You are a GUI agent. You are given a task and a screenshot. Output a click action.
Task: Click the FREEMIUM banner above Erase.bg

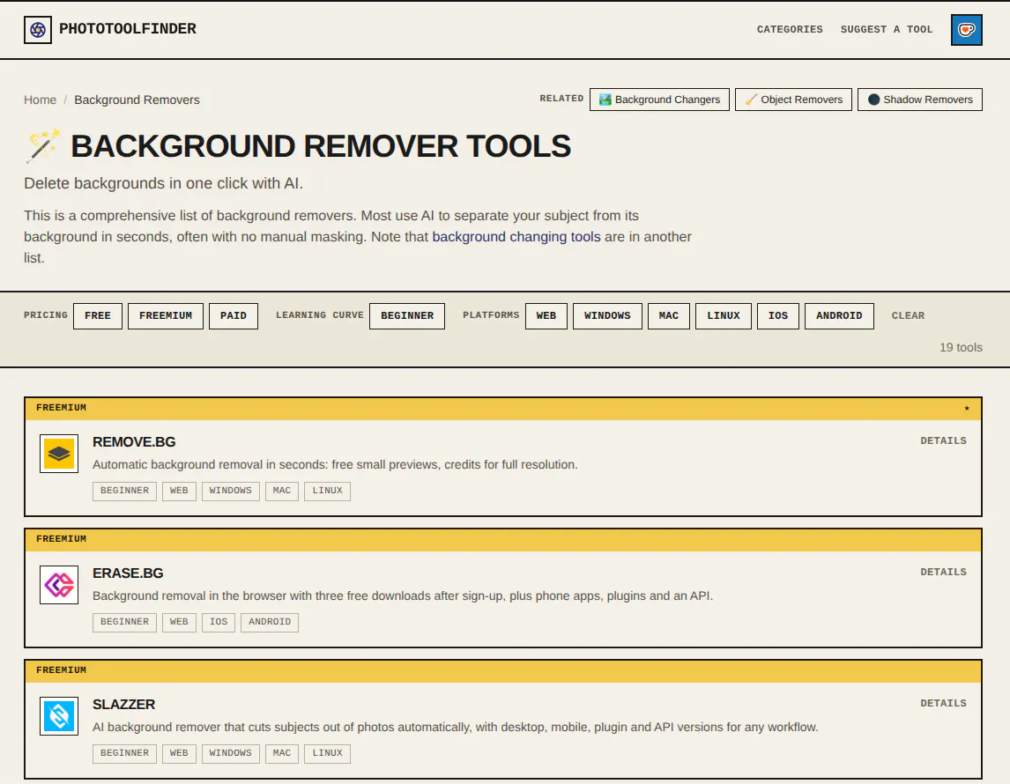click(503, 540)
